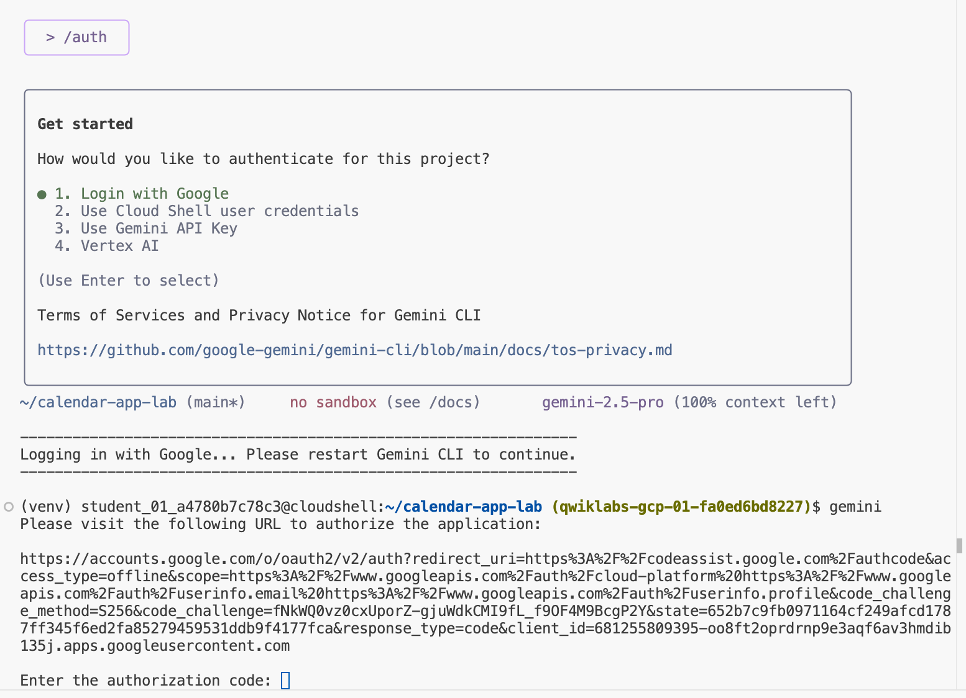Click the (main*) git branch indicator

(216, 402)
